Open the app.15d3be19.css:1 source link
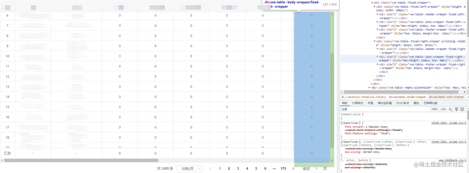The image size is (469, 173). click(x=453, y=161)
